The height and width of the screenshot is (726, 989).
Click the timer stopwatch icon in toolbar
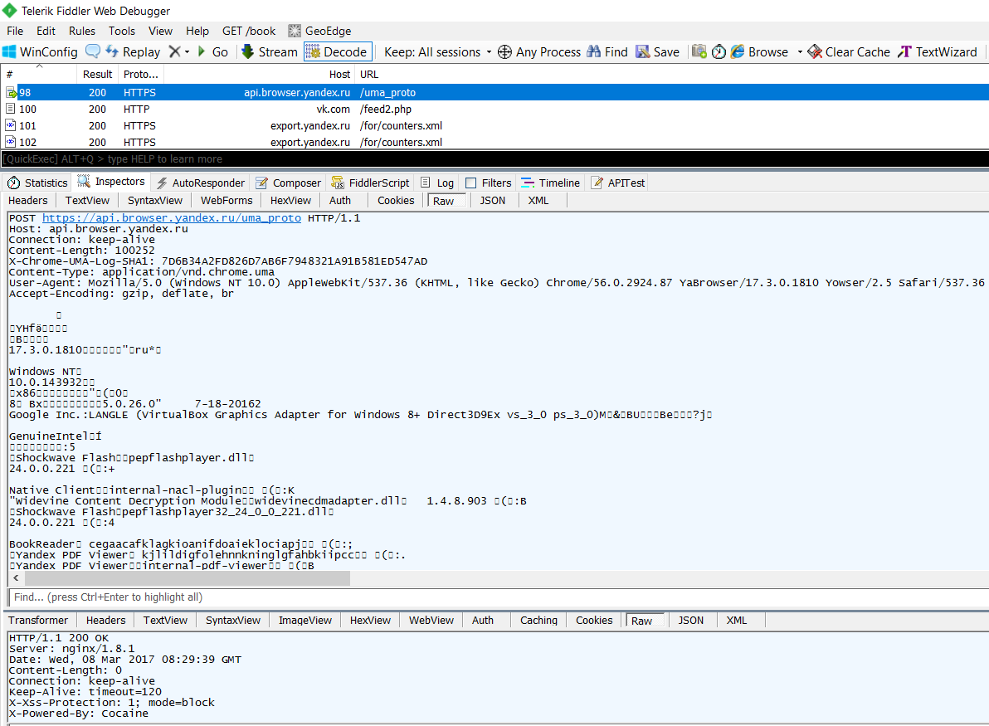click(719, 51)
